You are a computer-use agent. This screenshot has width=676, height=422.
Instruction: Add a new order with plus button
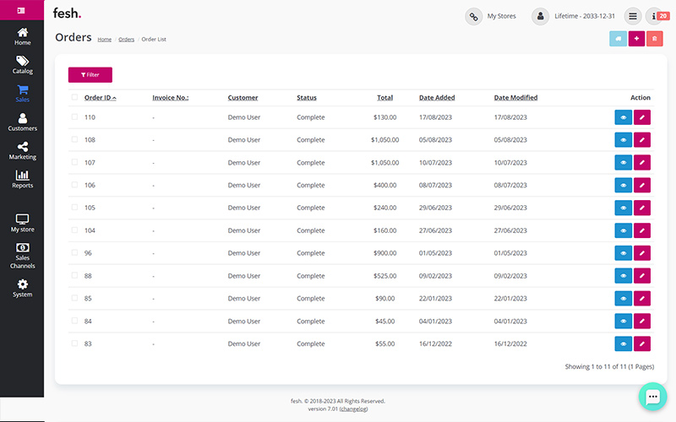[x=636, y=39]
